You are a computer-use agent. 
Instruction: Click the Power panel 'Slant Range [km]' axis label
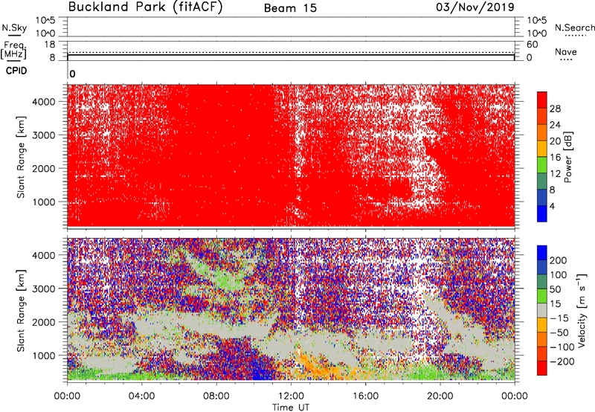pos(21,157)
